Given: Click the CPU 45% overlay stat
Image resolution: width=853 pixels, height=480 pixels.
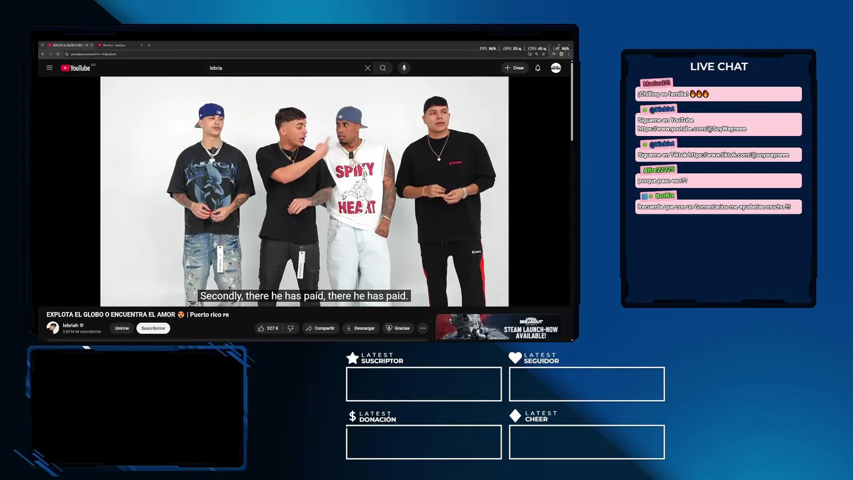Looking at the screenshot, I should tap(537, 49).
